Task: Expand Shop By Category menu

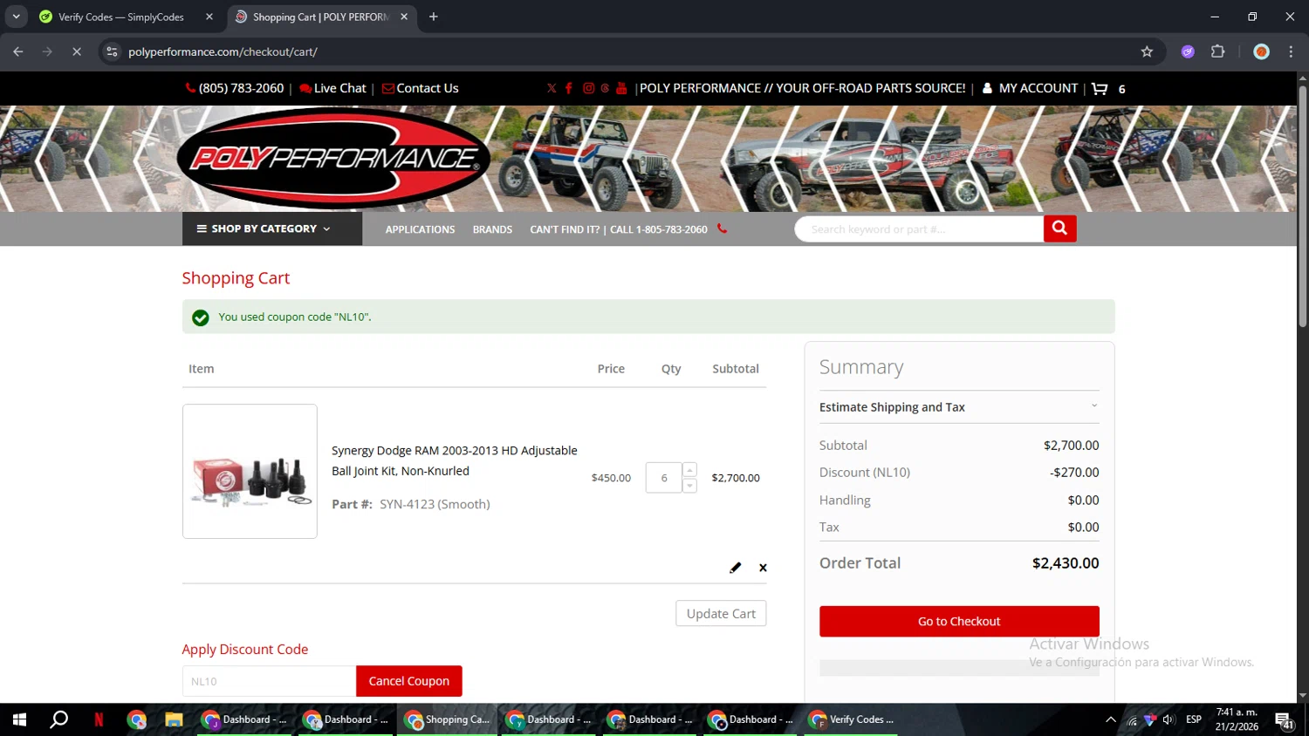Action: tap(272, 228)
